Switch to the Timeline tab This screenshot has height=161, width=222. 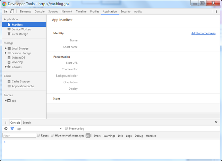click(81, 11)
